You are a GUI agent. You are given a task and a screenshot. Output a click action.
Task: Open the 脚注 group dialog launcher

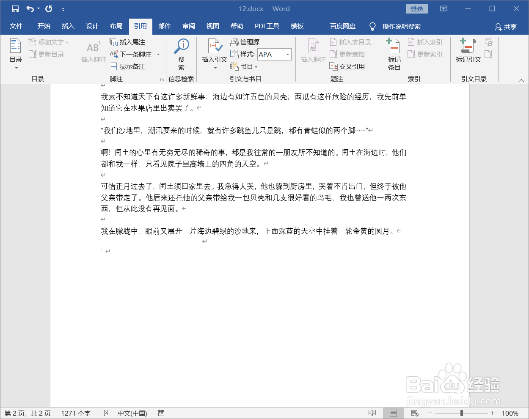tap(162, 79)
